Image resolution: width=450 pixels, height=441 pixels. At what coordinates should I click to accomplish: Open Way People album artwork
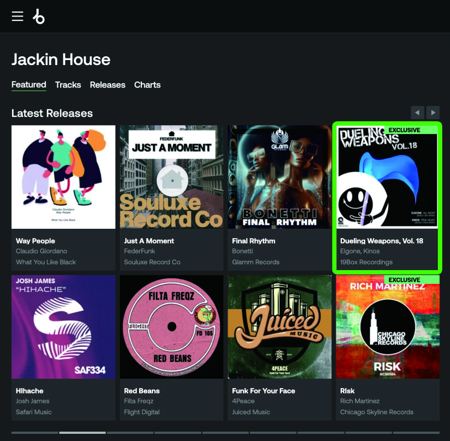click(x=63, y=177)
